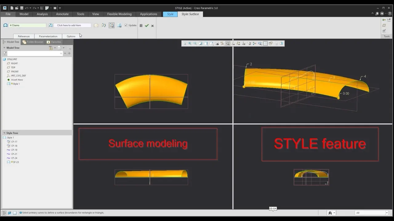Cancel the surface with the X icon
This screenshot has width=394, height=221.
click(152, 26)
